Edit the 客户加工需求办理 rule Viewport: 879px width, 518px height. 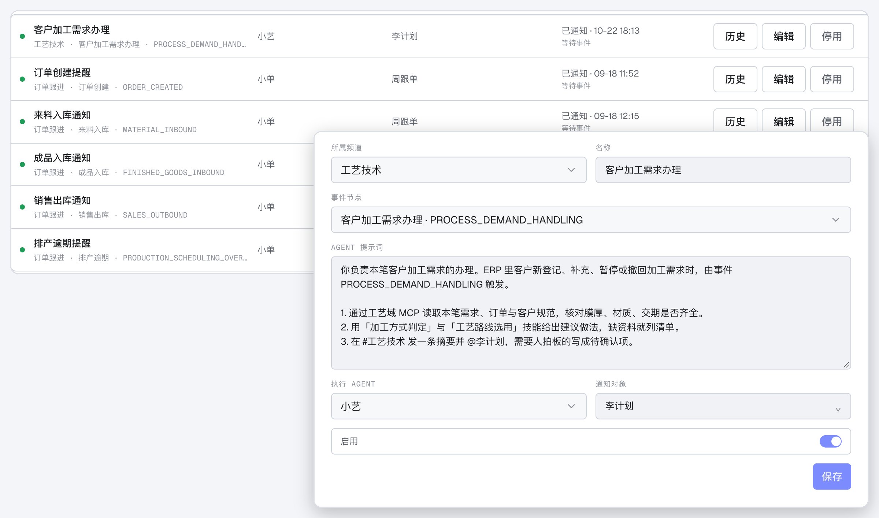click(x=783, y=36)
